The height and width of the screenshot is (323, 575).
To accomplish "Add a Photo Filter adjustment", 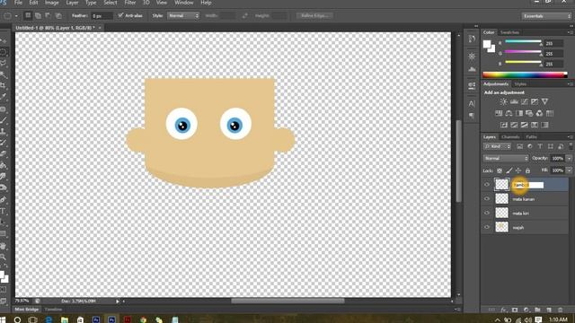I will (x=529, y=114).
